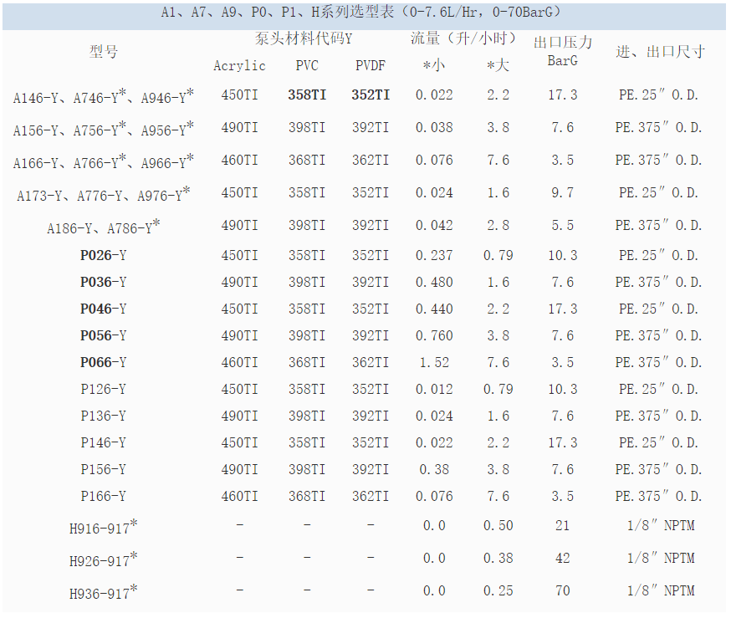Click the 泵头材料代码Y header
The height and width of the screenshot is (618, 731).
pos(304,38)
